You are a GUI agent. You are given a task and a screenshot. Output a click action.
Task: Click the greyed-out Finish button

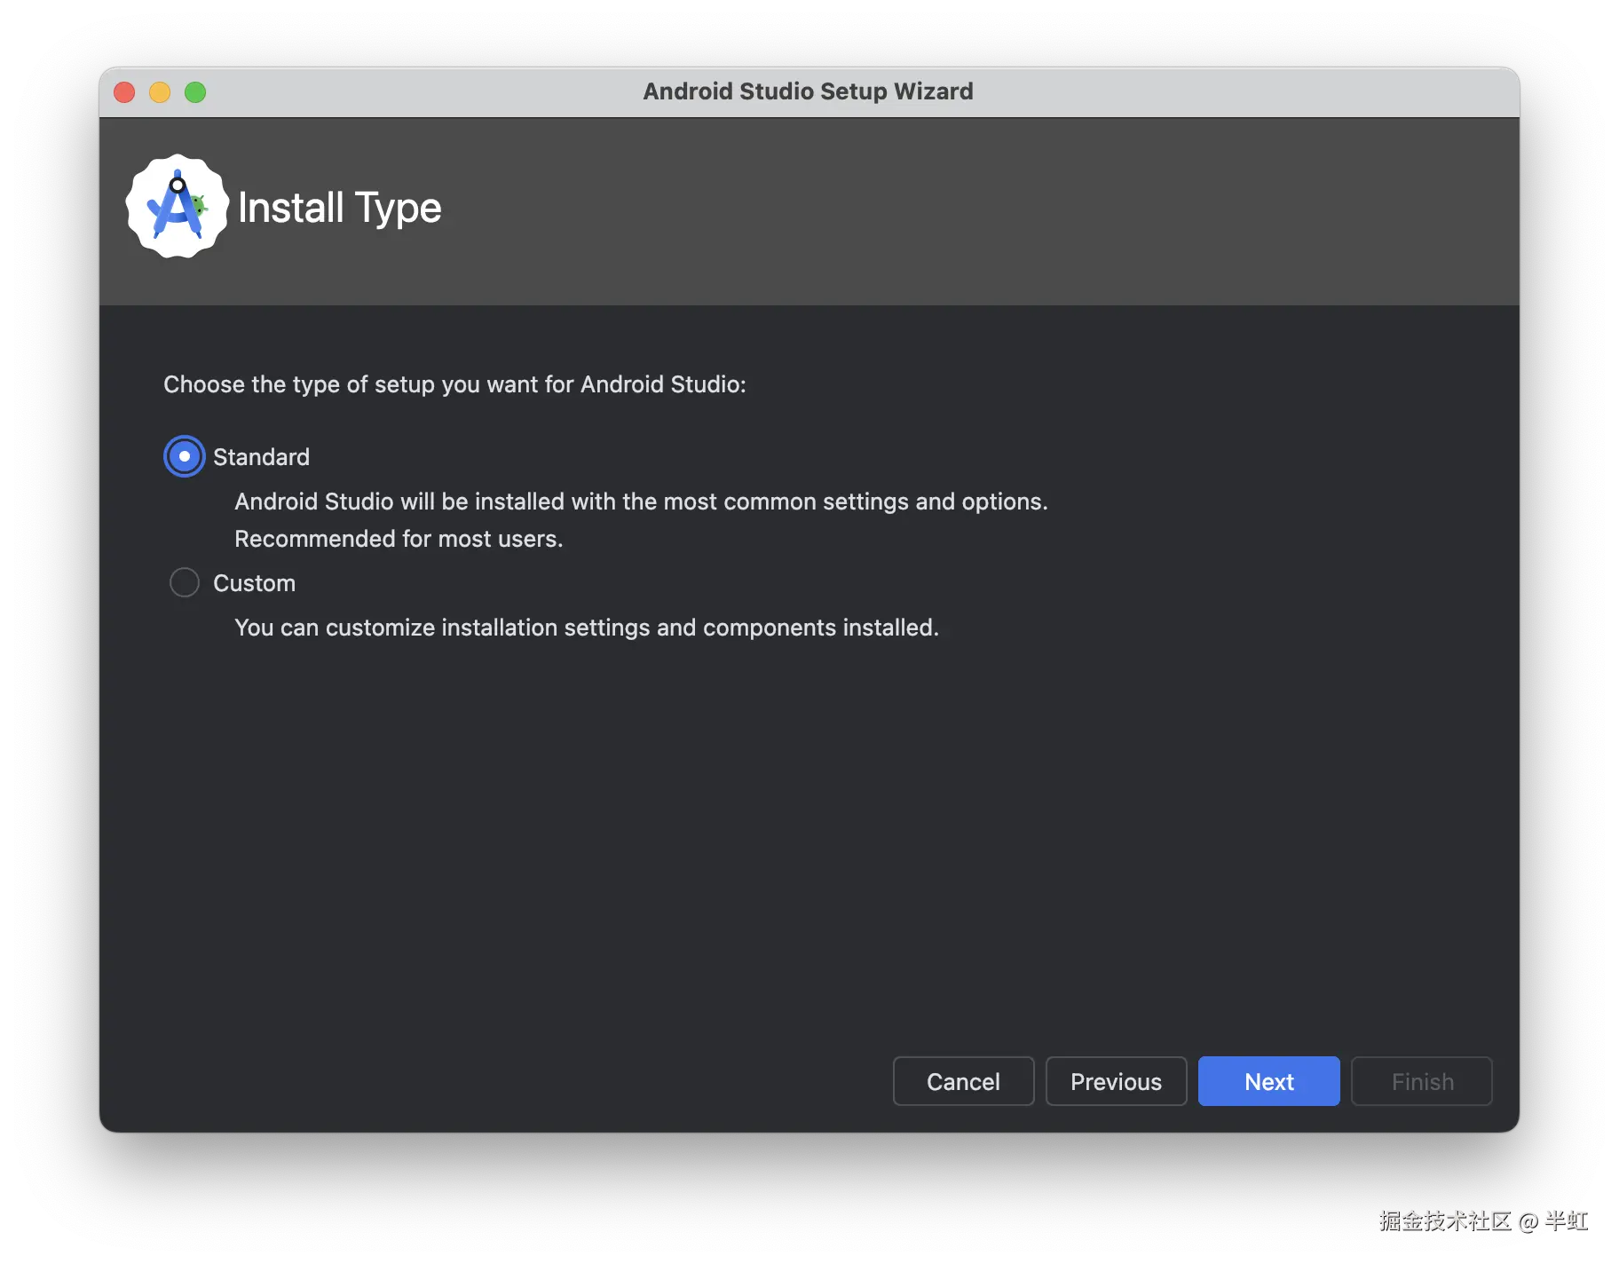click(1421, 1081)
